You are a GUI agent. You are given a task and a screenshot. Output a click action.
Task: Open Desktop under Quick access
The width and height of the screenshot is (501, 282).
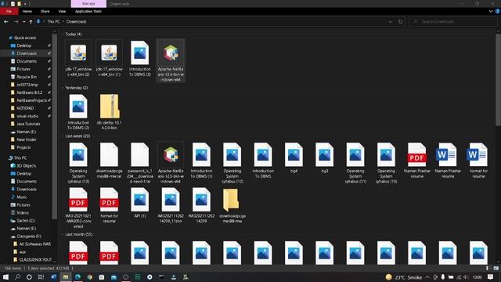(x=24, y=45)
